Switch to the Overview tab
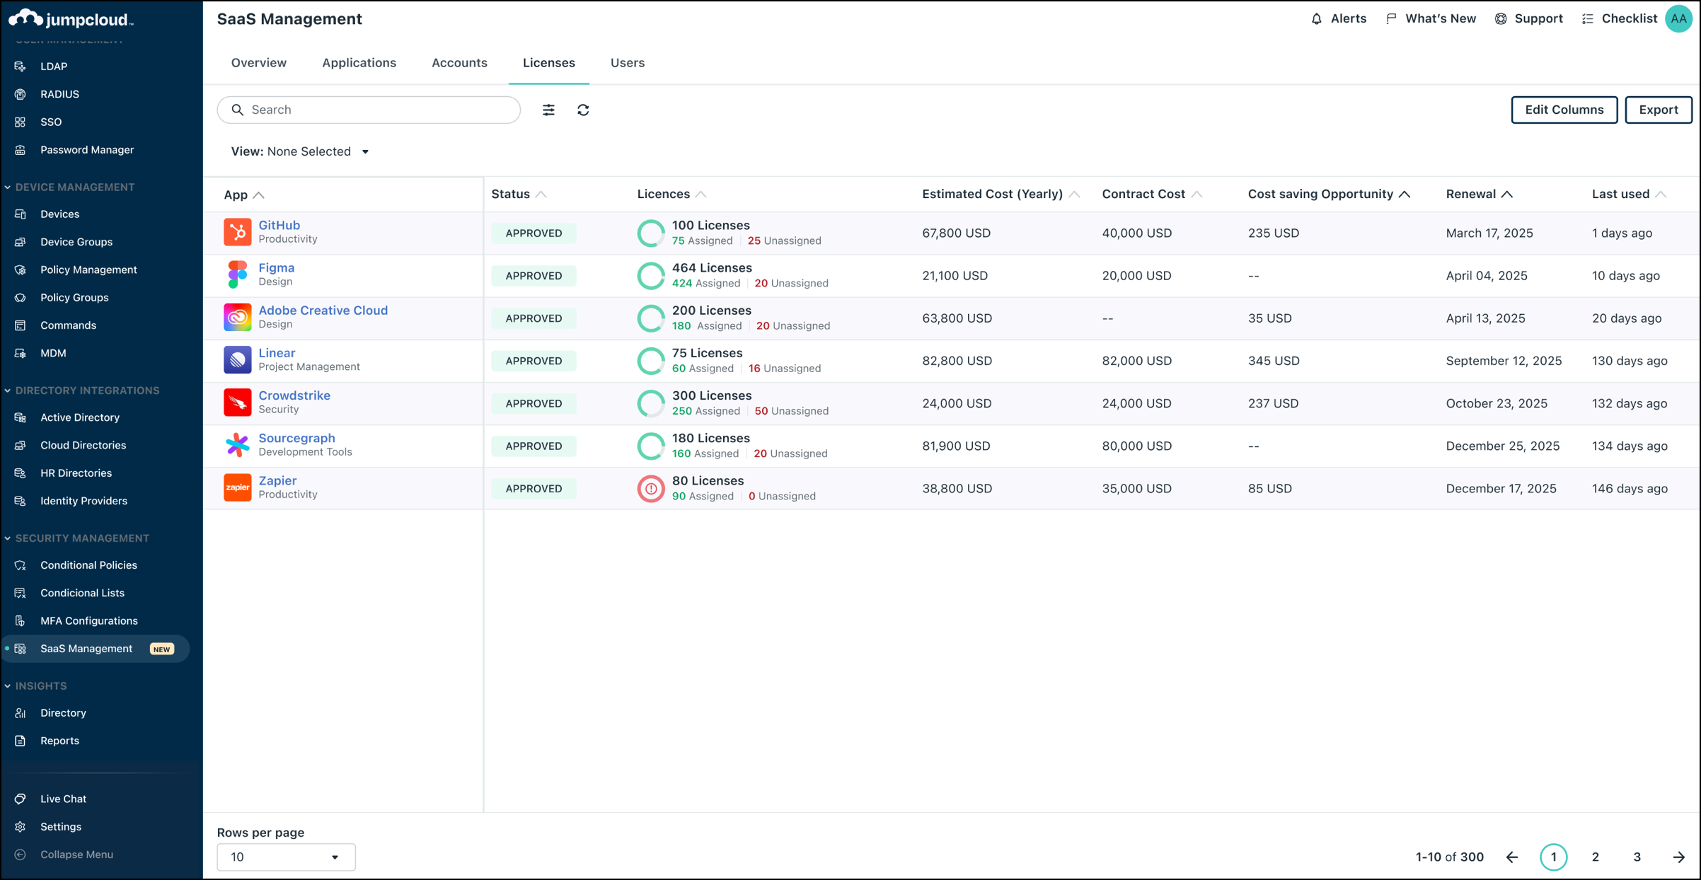 point(259,63)
